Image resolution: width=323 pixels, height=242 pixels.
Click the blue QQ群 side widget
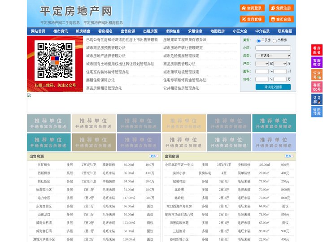point(317,99)
